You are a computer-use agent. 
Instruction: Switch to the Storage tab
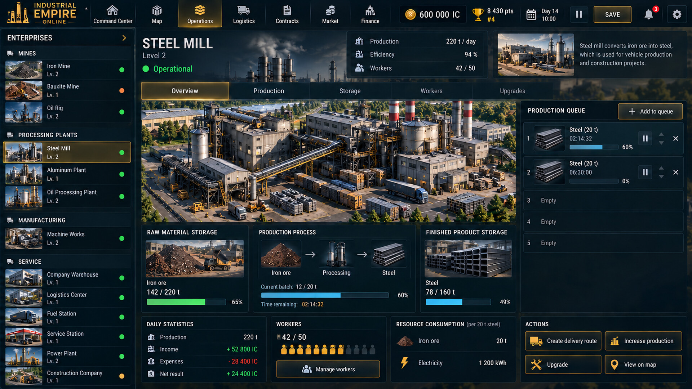(x=350, y=91)
